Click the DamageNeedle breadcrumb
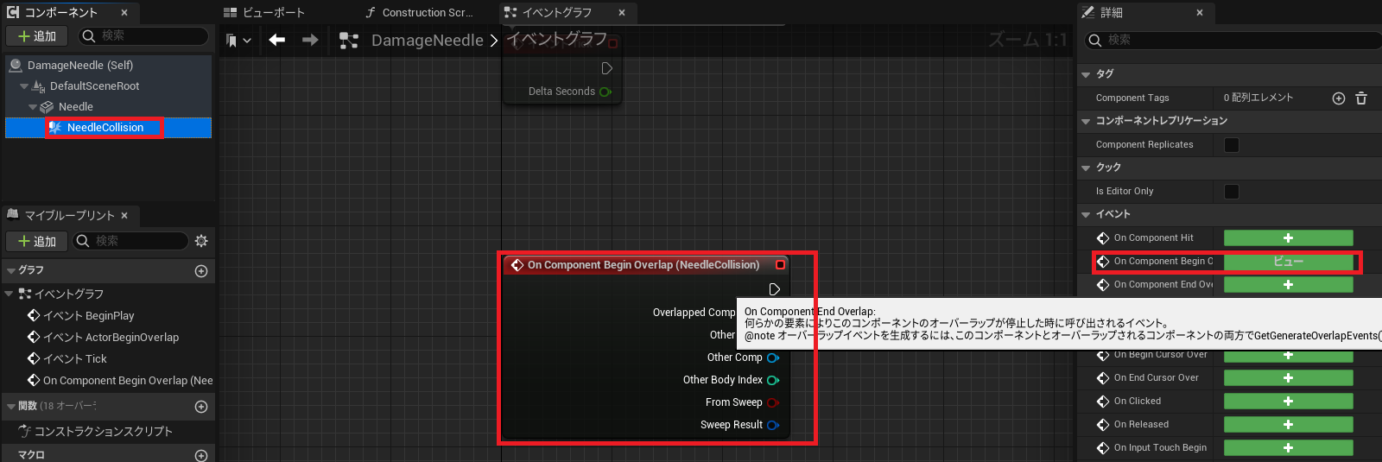The width and height of the screenshot is (1382, 462). [428, 41]
